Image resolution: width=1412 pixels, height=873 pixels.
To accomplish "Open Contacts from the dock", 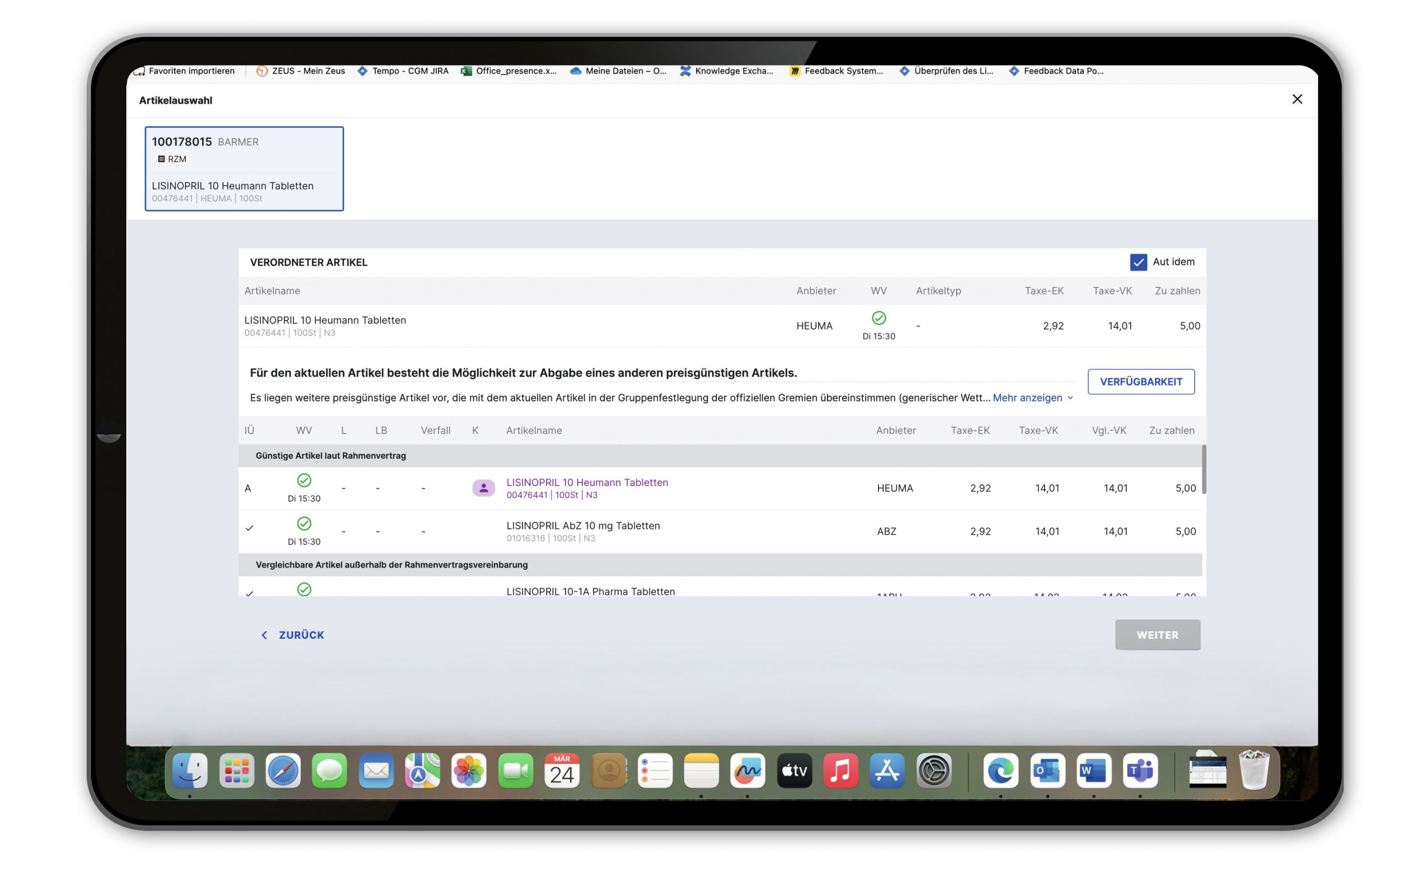I will [x=609, y=771].
